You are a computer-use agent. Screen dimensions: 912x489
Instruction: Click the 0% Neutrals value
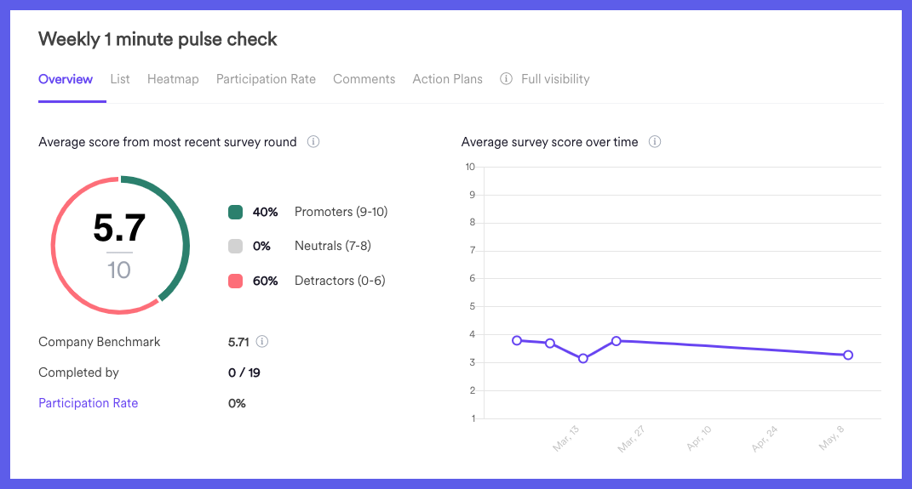pos(261,247)
